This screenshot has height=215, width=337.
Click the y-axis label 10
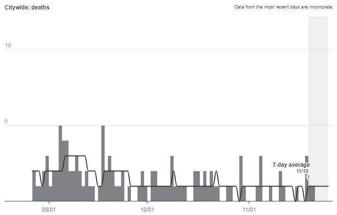pyautogui.click(x=8, y=46)
